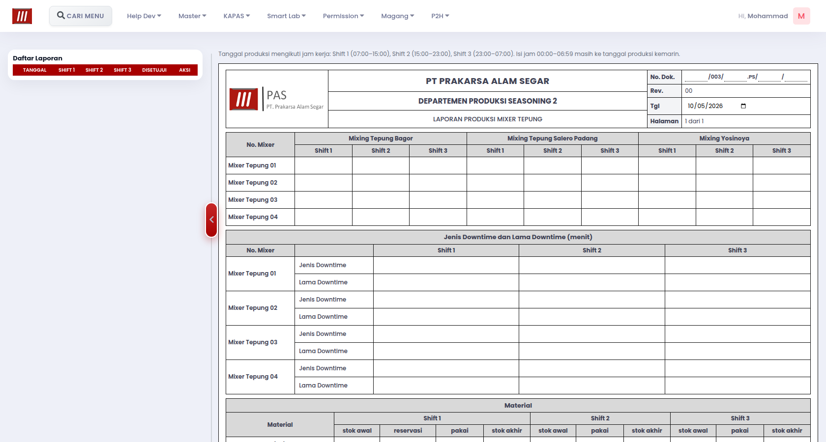Expand the Help Dev menu

[144, 16]
